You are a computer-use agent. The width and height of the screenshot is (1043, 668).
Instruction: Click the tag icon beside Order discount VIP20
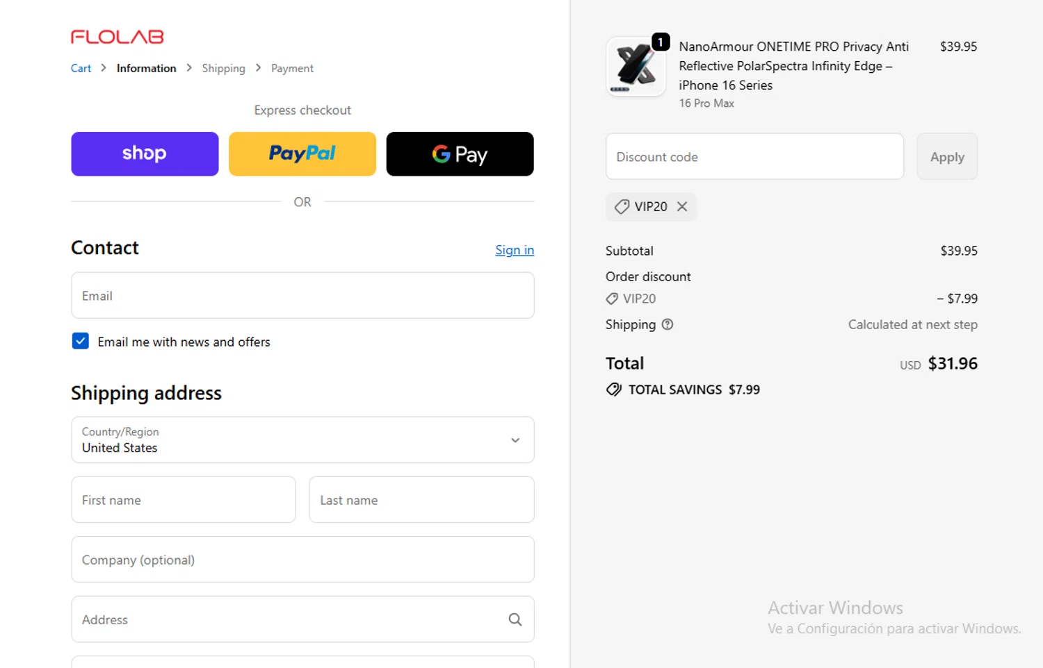(x=612, y=299)
